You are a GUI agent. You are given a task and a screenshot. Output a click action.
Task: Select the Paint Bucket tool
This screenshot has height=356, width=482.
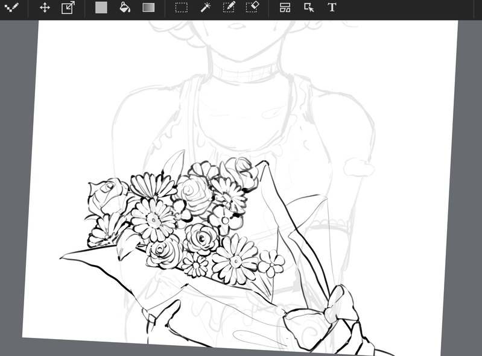(125, 7)
